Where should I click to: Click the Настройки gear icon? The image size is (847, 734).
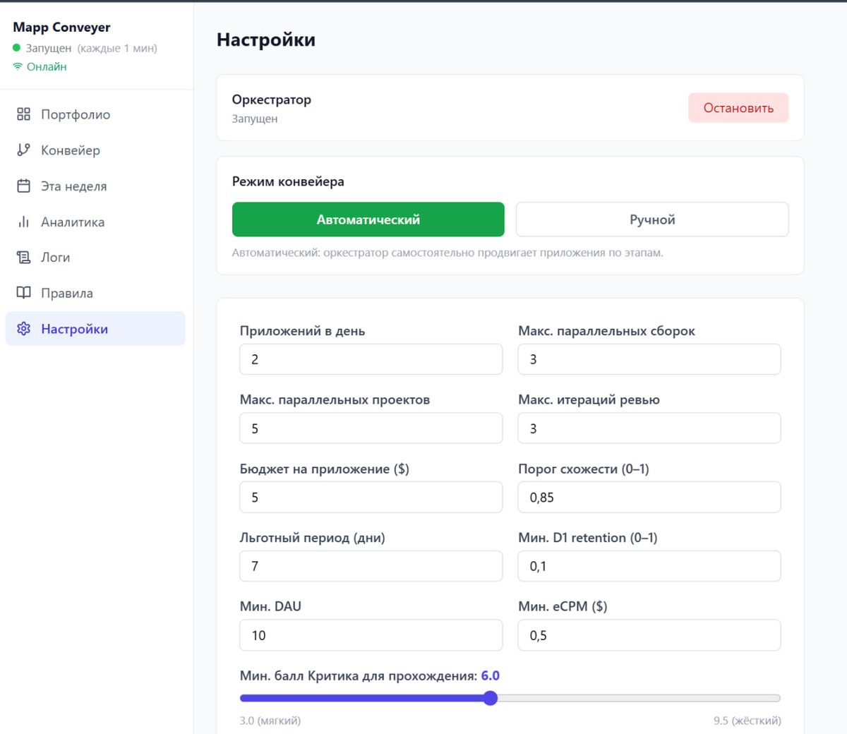23,329
